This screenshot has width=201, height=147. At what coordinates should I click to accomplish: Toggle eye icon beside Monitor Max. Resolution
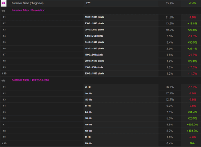[3, 11]
